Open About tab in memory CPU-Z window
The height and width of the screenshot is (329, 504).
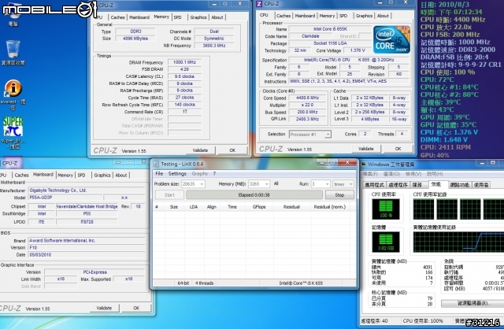[217, 17]
